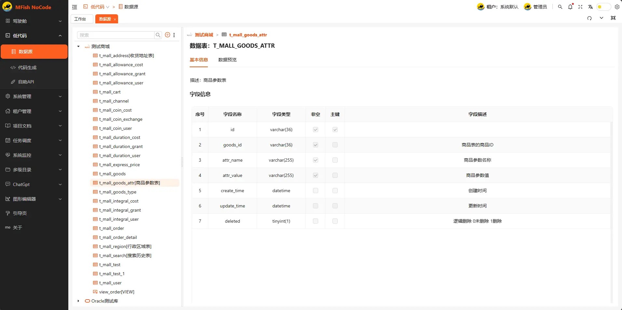Screen dimensions: 622x310
Task: Uncheck the non-null checkbox for attr_name
Action: tap(316, 160)
